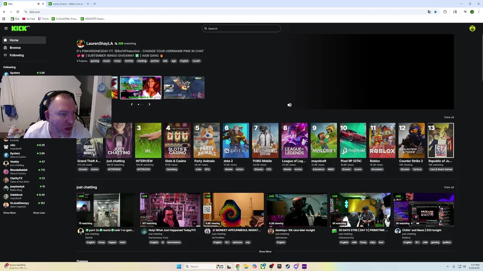
Task: Click the address bar showing kick.com
Action: click(226, 12)
